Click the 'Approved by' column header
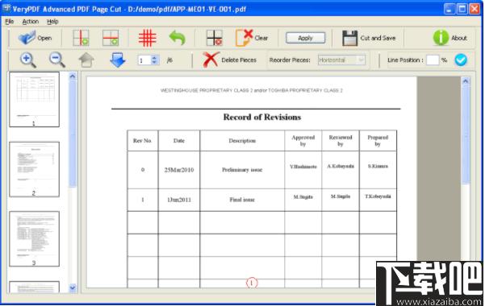Viewport: 485px width, 306px height. [303, 140]
